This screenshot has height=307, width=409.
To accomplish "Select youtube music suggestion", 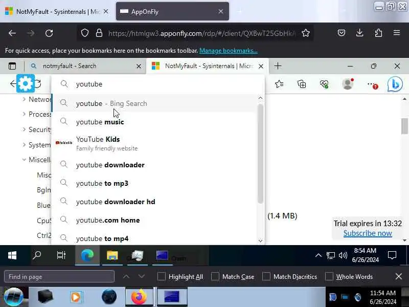I will (x=154, y=122).
